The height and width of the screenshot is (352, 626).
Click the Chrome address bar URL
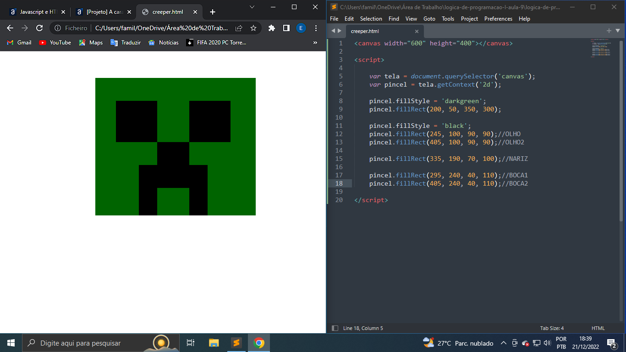pos(161,28)
